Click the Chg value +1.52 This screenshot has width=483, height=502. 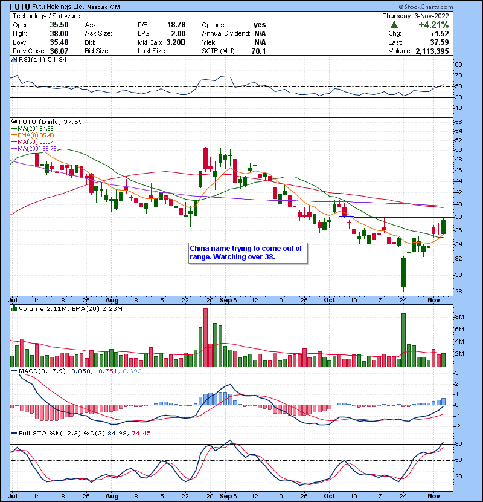(439, 34)
